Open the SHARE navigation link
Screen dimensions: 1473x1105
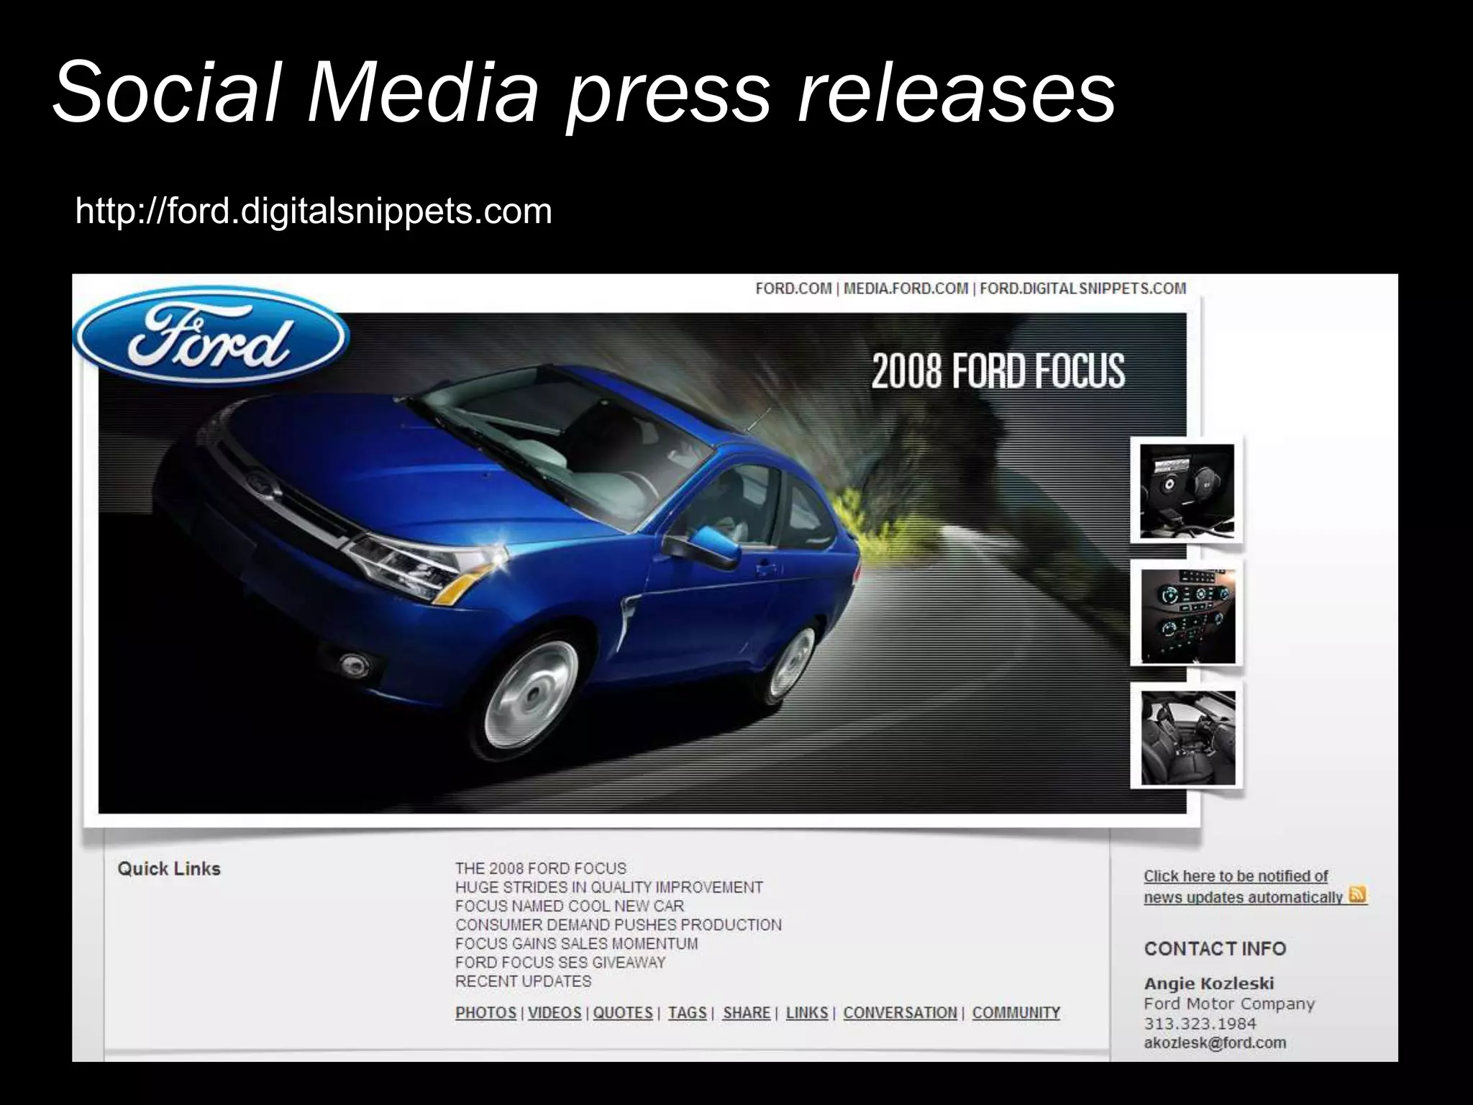pos(747,1013)
